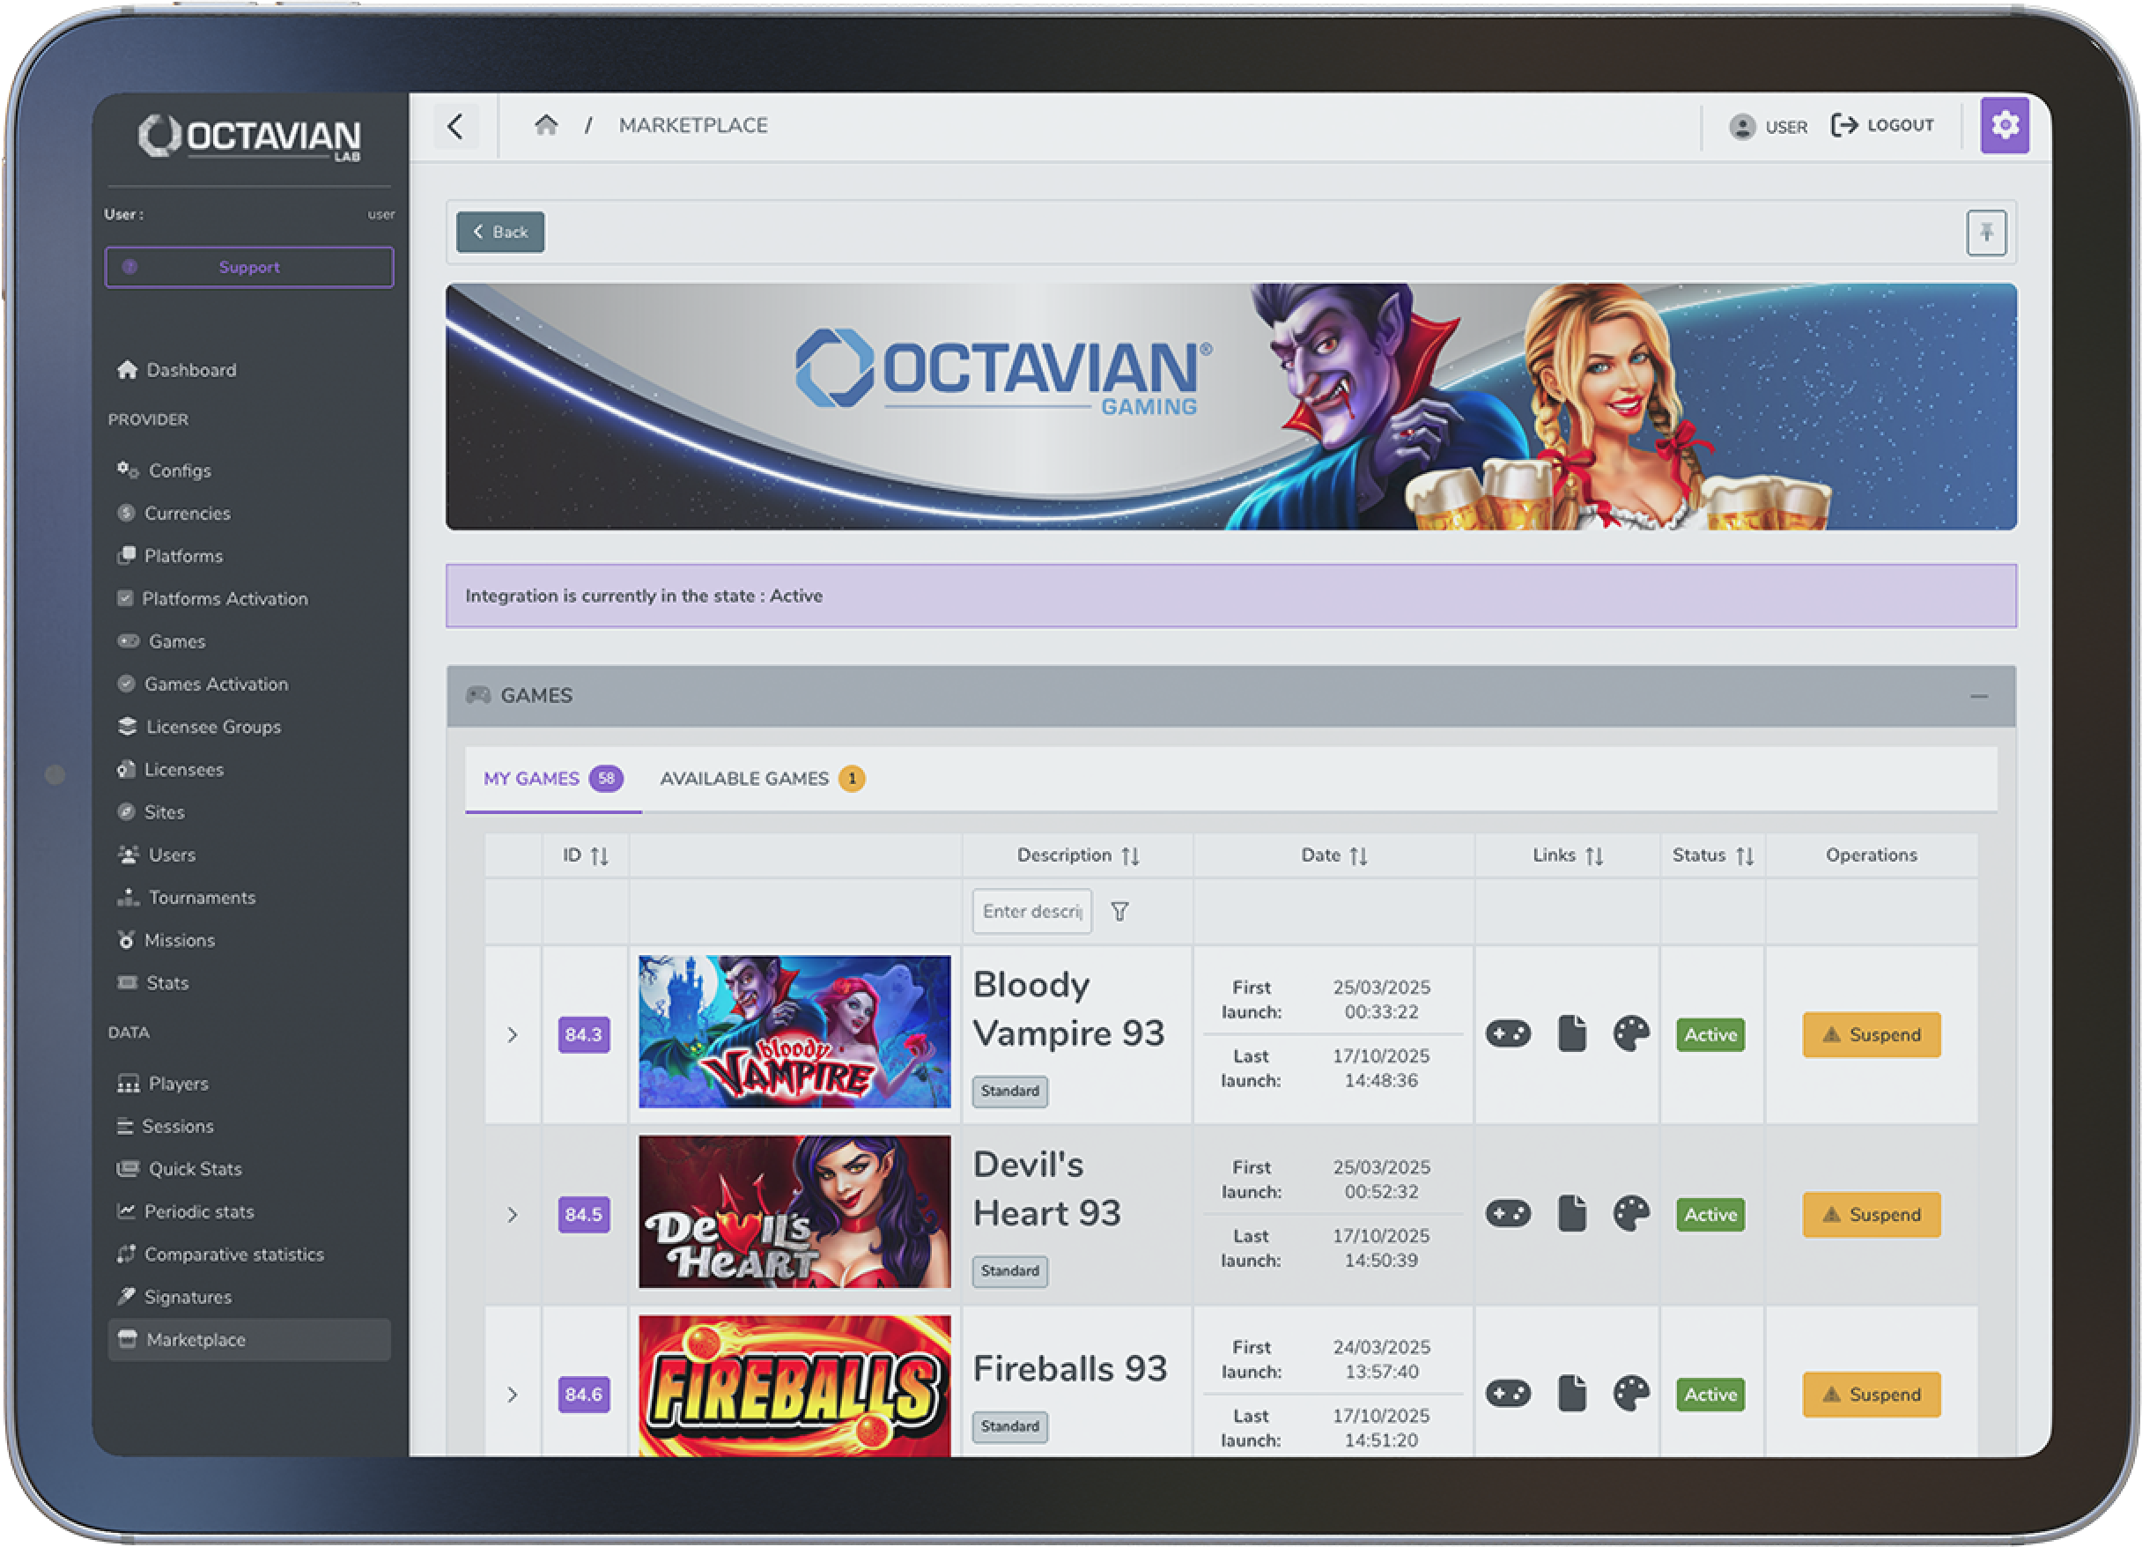
Task: Click the Marketplace breadcrumb text
Action: click(x=693, y=126)
